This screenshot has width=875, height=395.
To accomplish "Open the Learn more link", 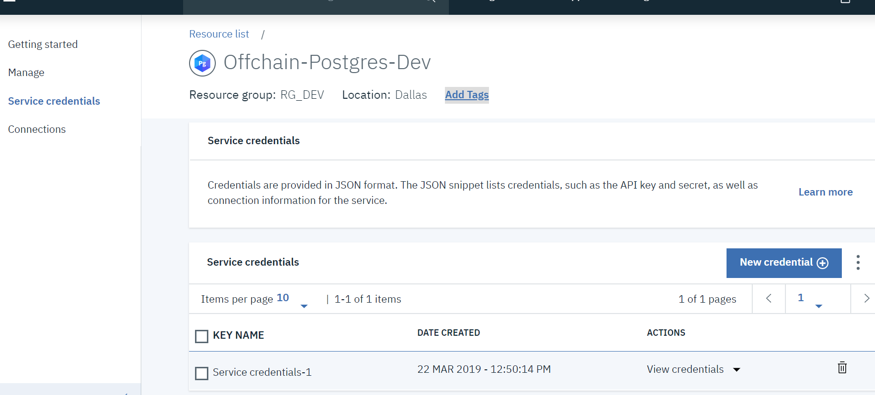I will pos(826,192).
